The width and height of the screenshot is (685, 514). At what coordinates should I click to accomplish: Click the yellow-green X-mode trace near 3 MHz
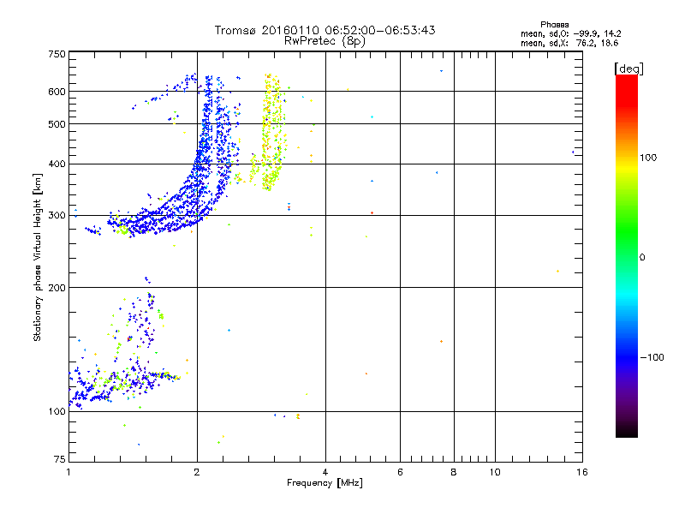(273, 131)
